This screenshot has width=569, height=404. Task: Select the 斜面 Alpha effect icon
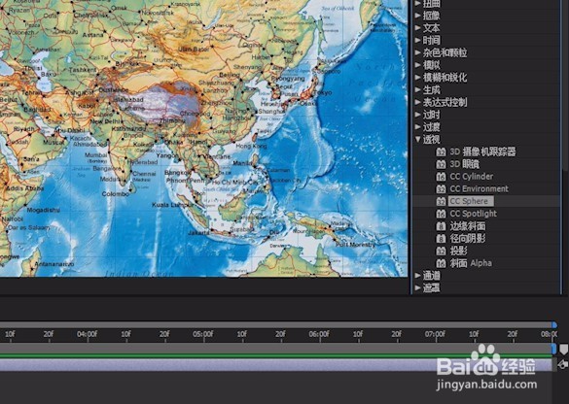pyautogui.click(x=441, y=263)
